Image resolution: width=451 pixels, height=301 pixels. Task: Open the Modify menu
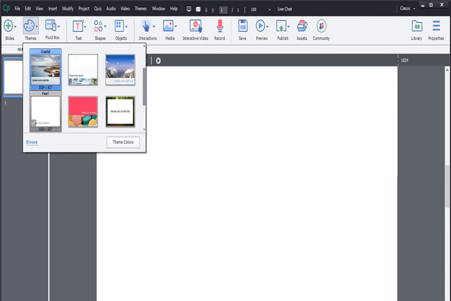point(68,9)
